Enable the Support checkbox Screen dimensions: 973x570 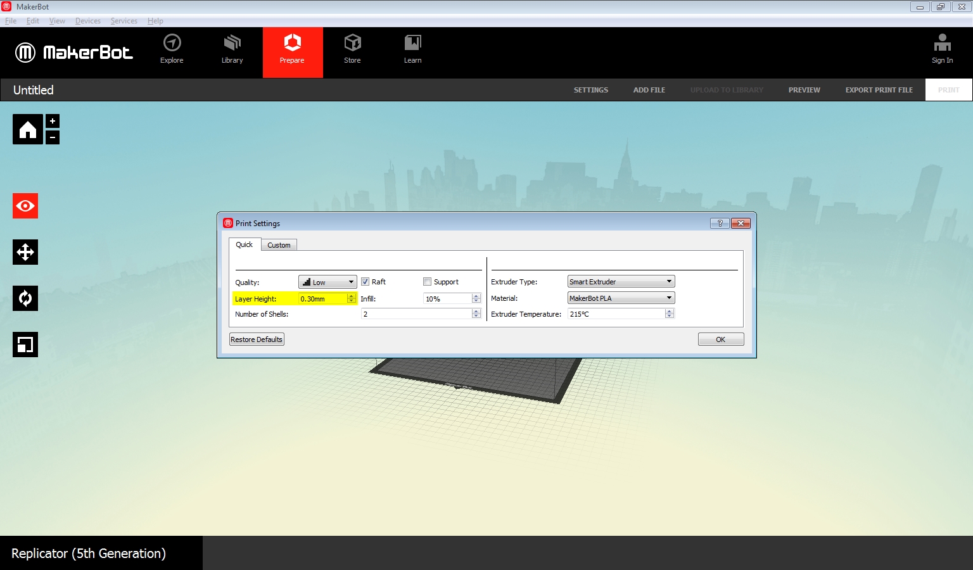[x=428, y=282]
